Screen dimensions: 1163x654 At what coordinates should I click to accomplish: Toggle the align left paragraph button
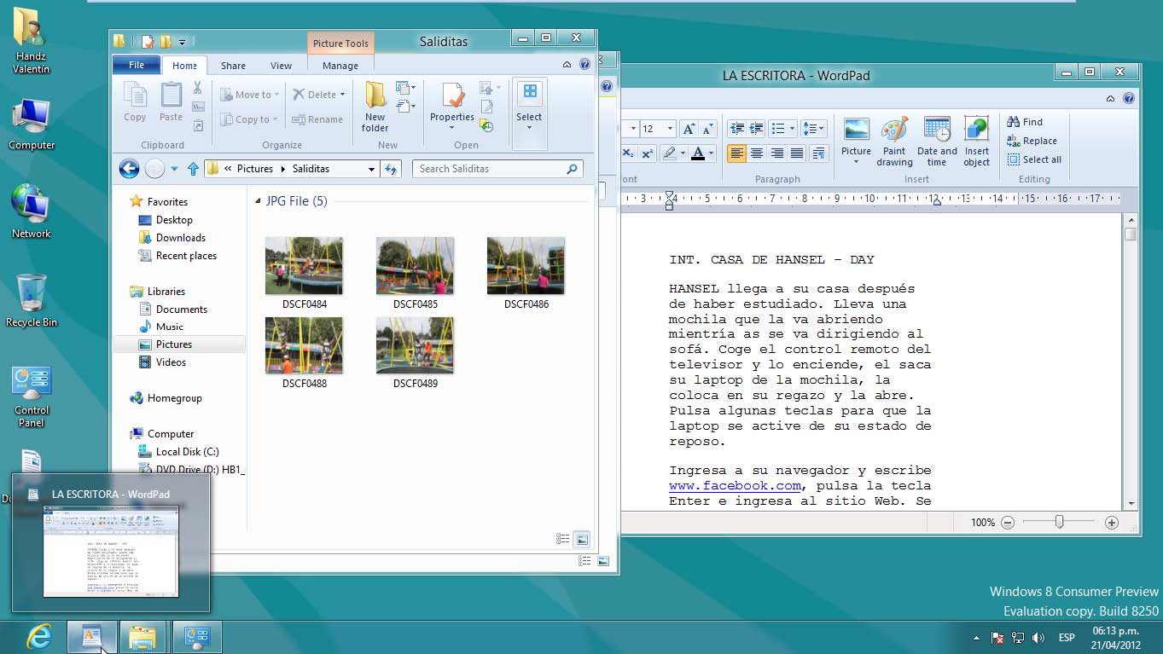click(736, 153)
